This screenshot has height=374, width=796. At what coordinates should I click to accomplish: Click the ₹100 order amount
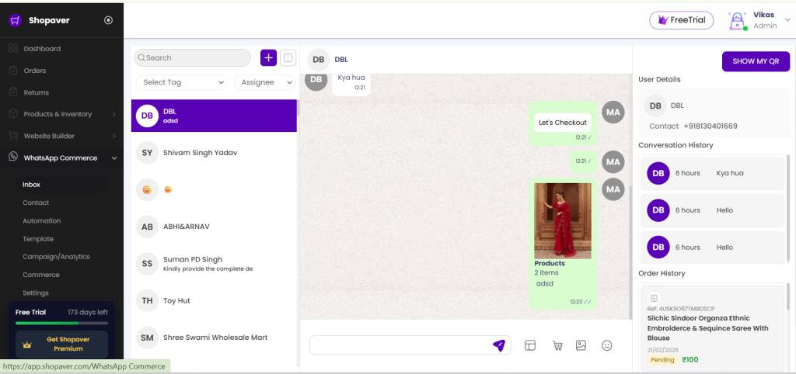[x=690, y=360]
